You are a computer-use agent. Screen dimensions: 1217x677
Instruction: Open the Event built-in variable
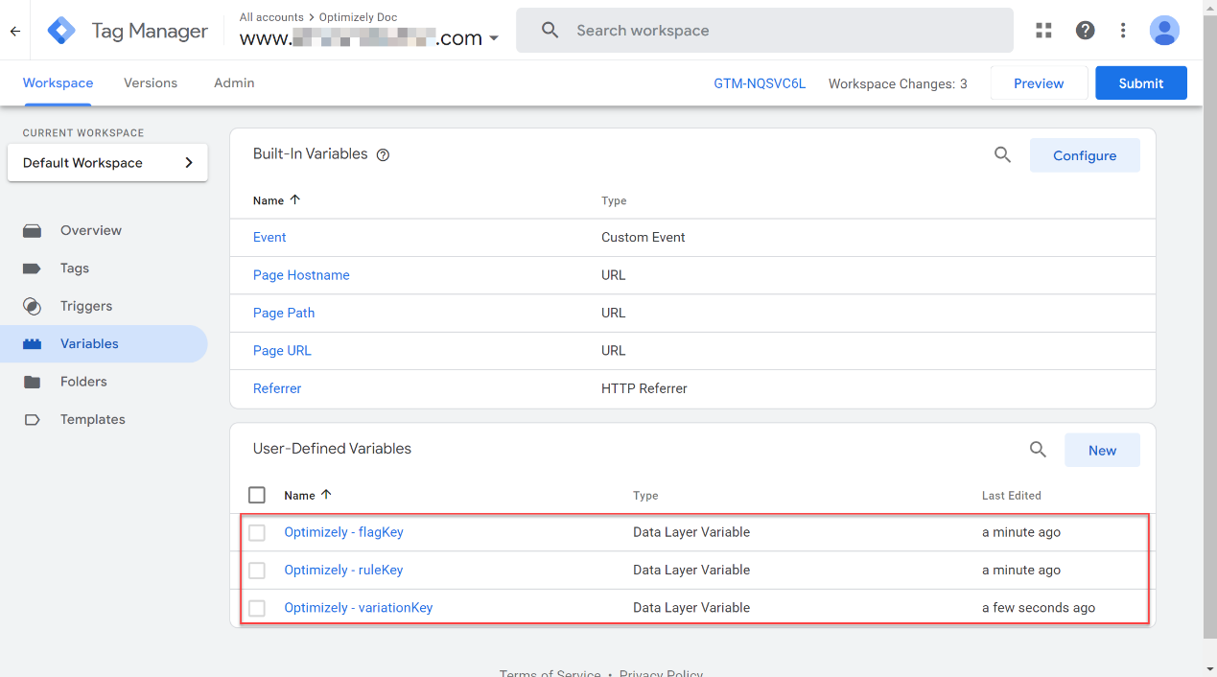(x=269, y=237)
